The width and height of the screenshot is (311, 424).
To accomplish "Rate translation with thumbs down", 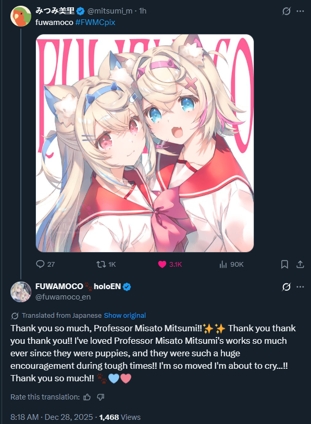I will (101, 397).
